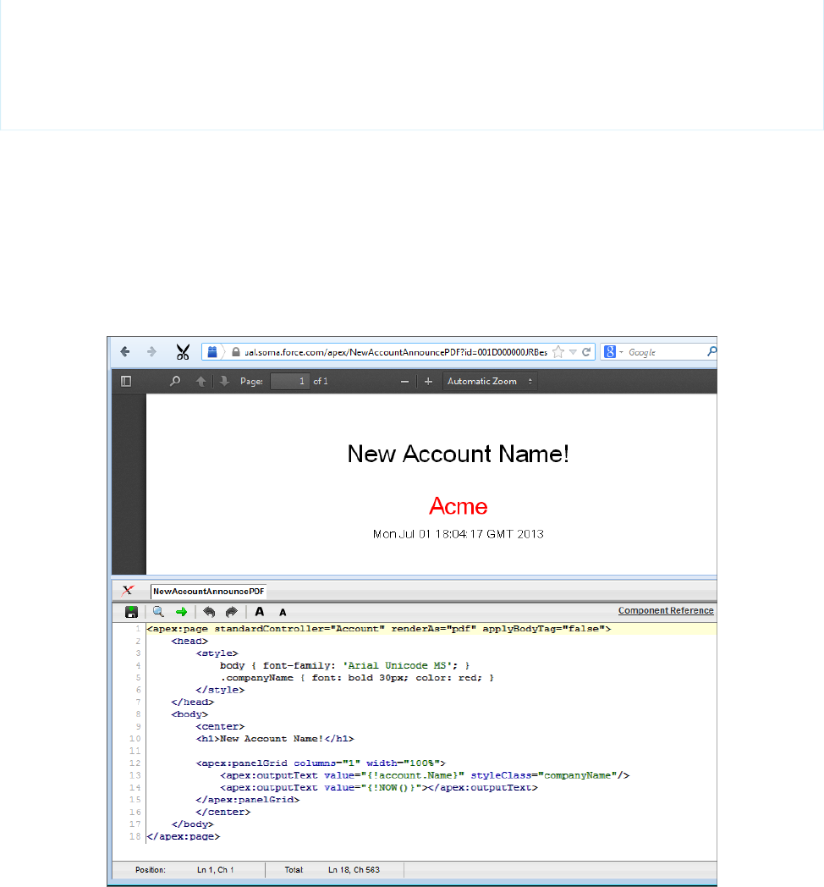Zoom in the PDF with plus button
This screenshot has width=824, height=887.
coord(428,381)
